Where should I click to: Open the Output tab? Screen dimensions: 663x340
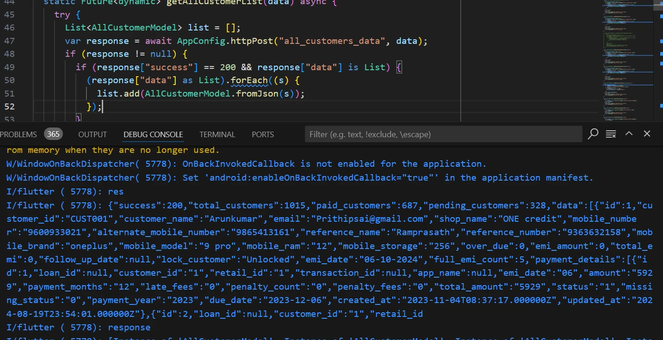click(93, 134)
